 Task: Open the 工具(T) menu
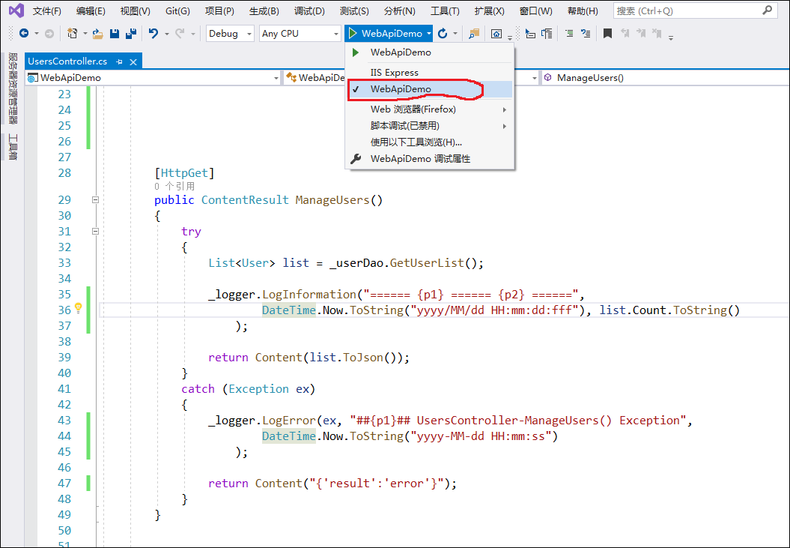click(x=445, y=10)
